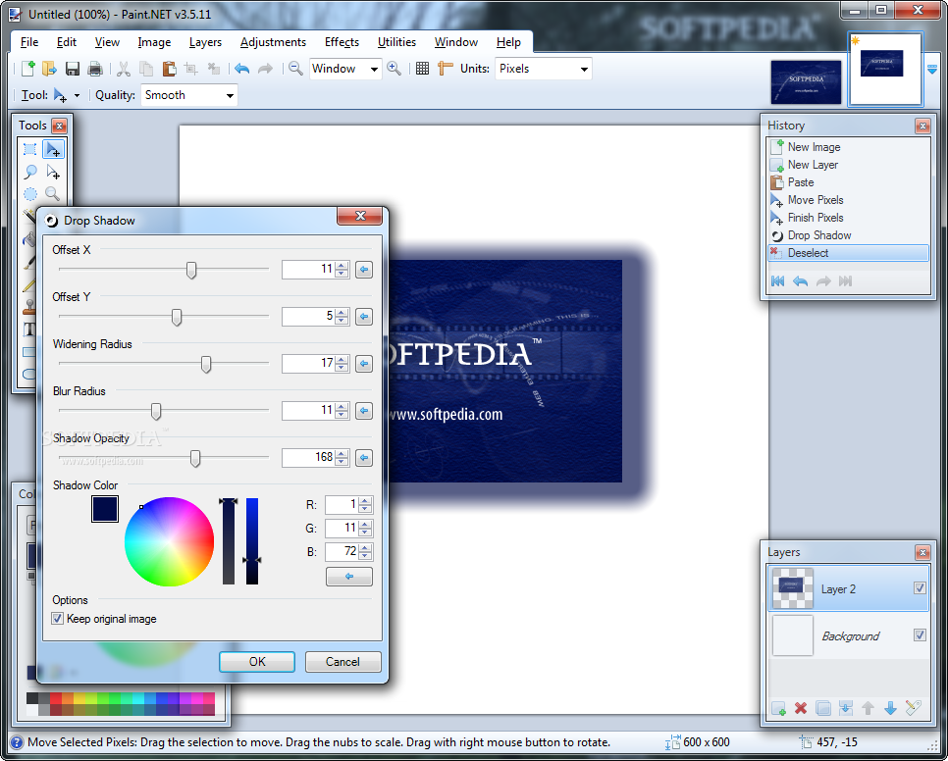This screenshot has height=761, width=948.
Task: Click the Paste clipboard toolbar icon
Action: tap(169, 69)
